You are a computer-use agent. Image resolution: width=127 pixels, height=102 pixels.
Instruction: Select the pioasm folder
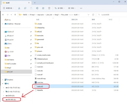tap(38, 51)
